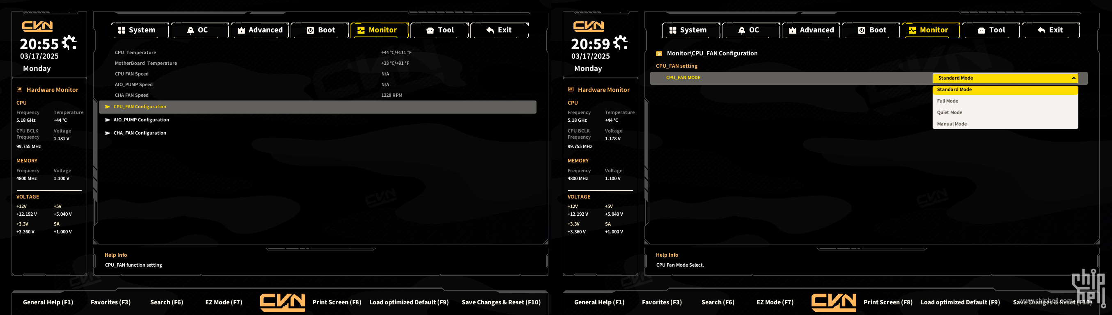
Task: Click the Exit return-arrow icon in left screen
Action: [490, 30]
